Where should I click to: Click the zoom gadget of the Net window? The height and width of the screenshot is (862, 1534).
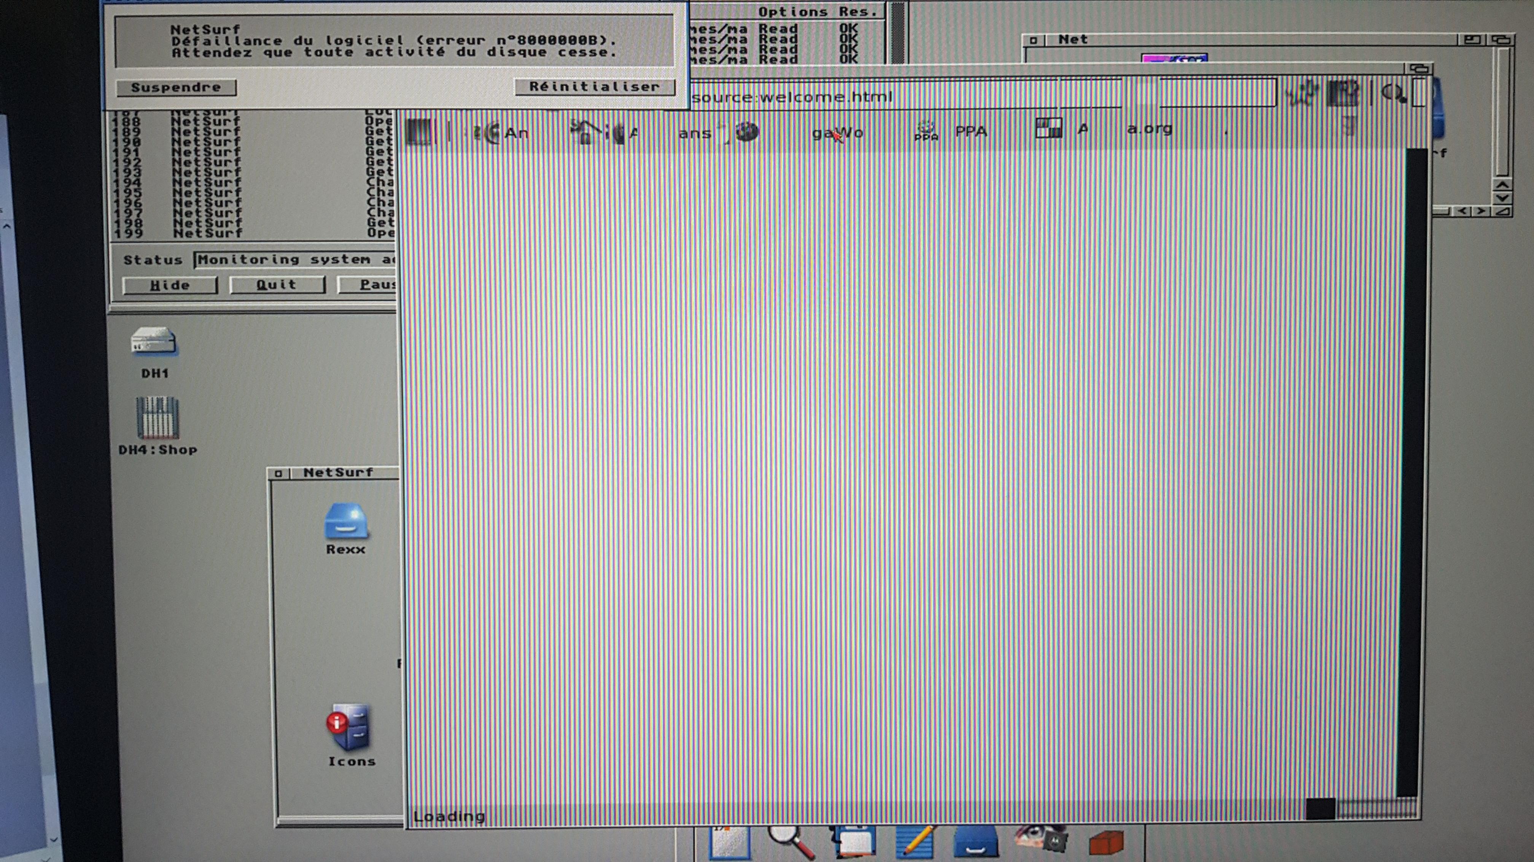1473,40
